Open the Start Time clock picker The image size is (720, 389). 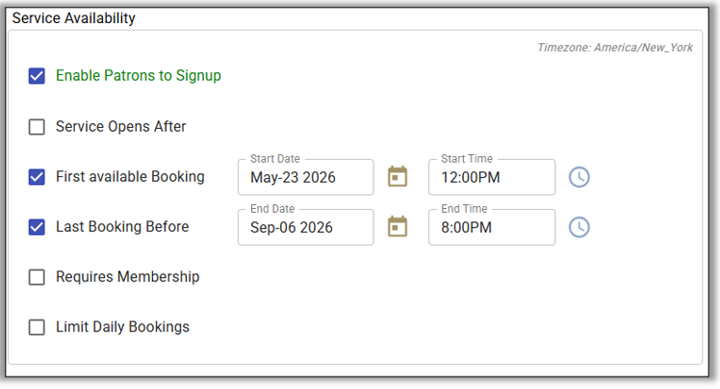[x=579, y=177]
